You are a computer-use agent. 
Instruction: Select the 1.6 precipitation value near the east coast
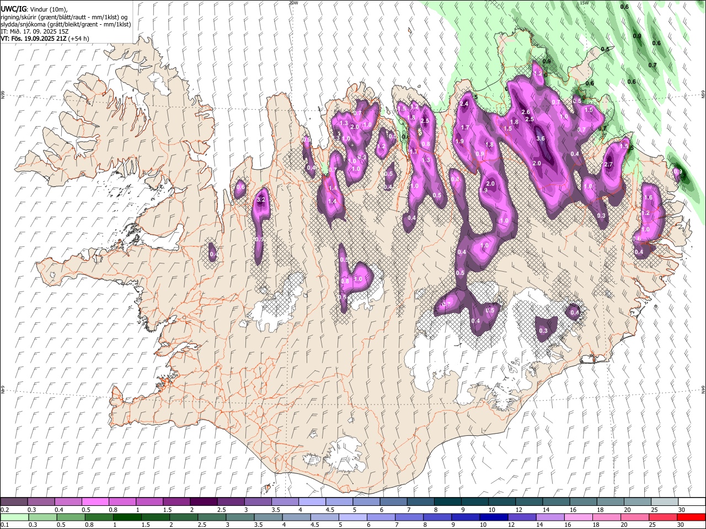coord(648,197)
